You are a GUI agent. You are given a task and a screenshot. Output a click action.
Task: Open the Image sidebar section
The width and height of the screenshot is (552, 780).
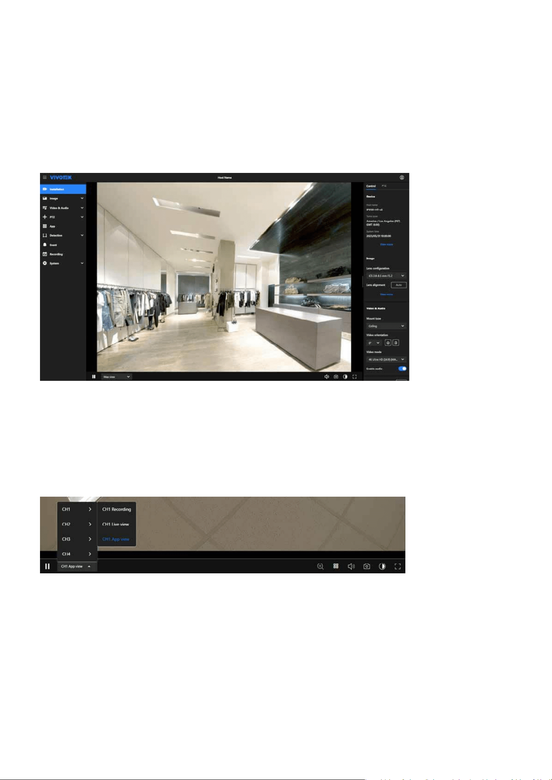(x=63, y=198)
